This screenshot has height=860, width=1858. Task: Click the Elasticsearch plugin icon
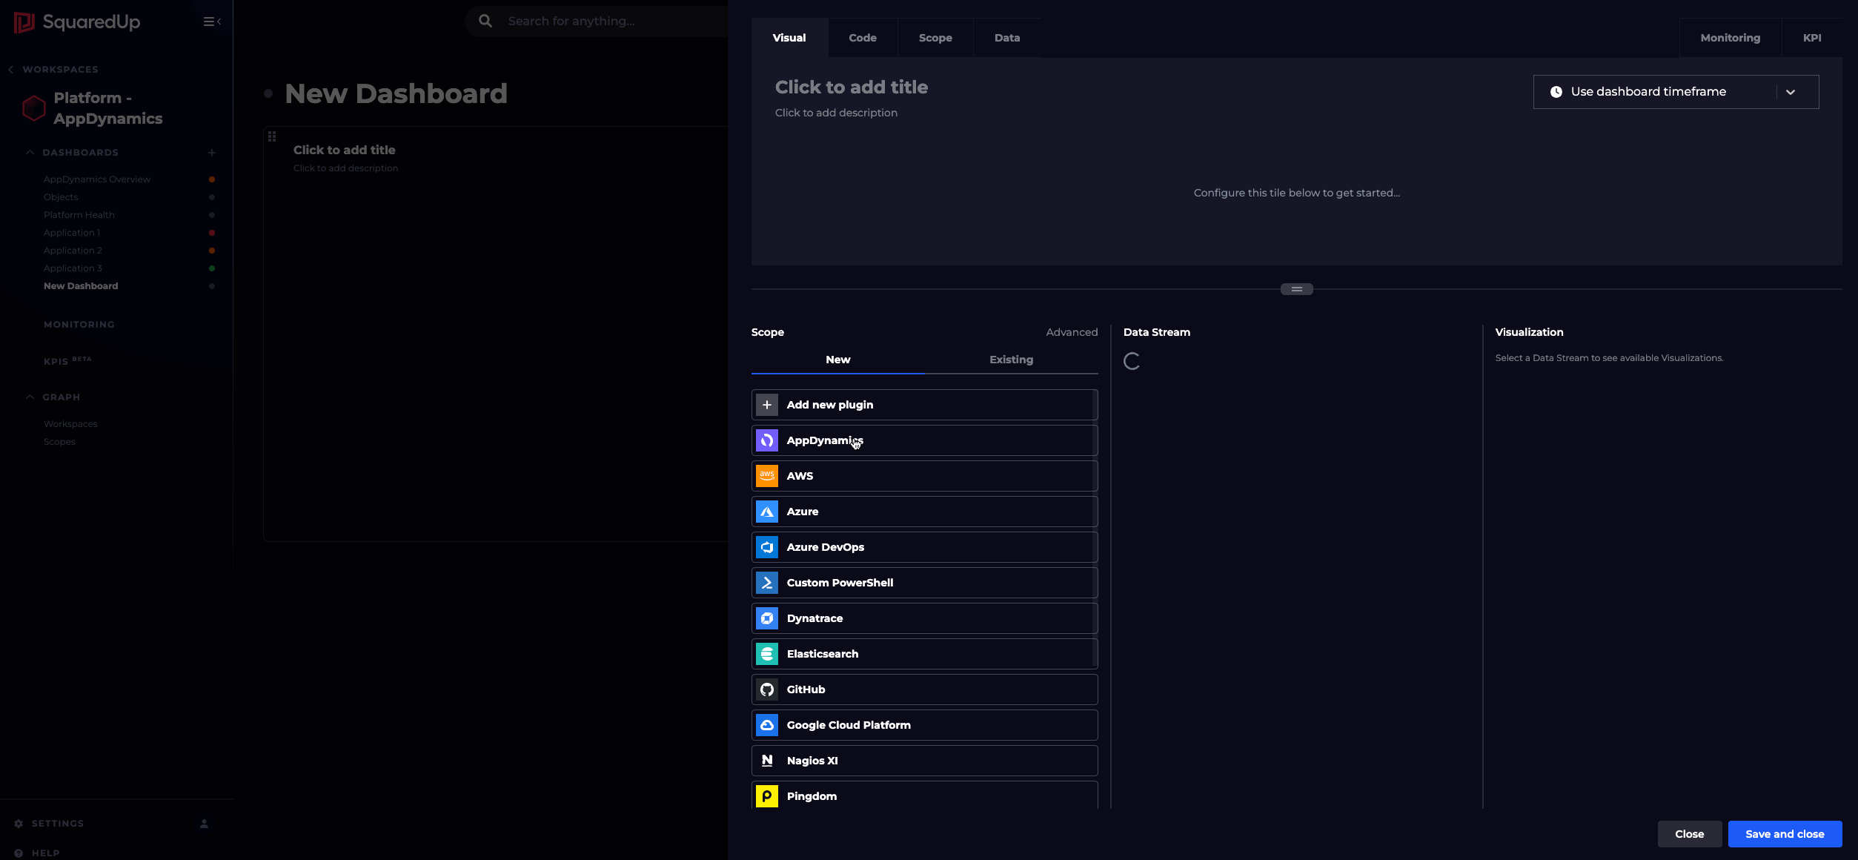point(766,654)
